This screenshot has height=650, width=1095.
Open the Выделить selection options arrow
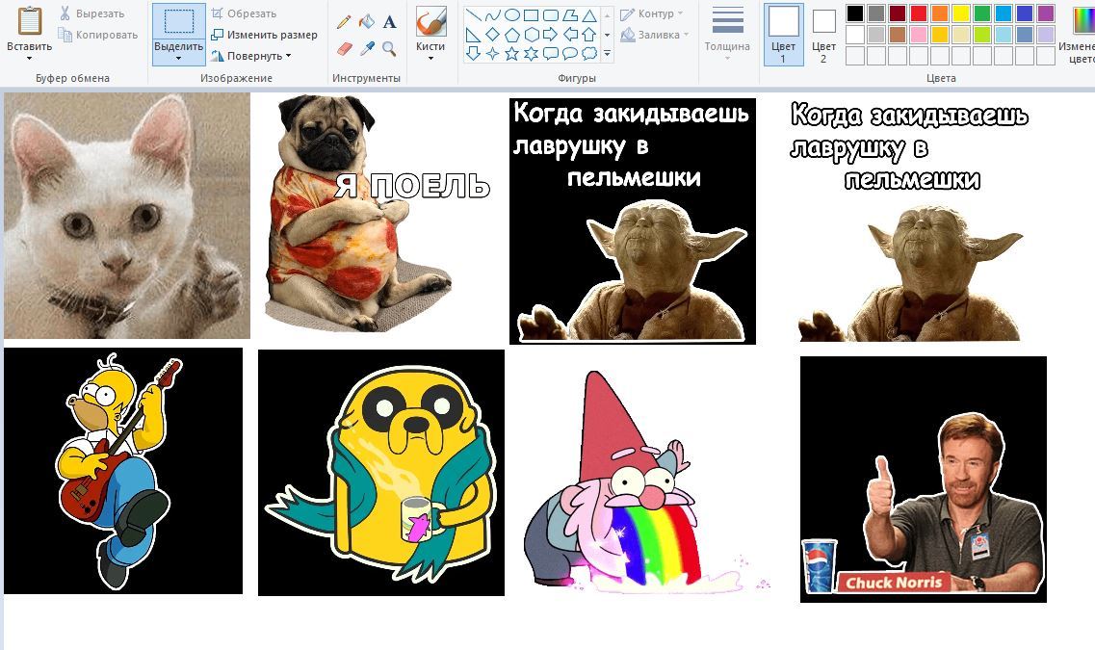[x=178, y=58]
